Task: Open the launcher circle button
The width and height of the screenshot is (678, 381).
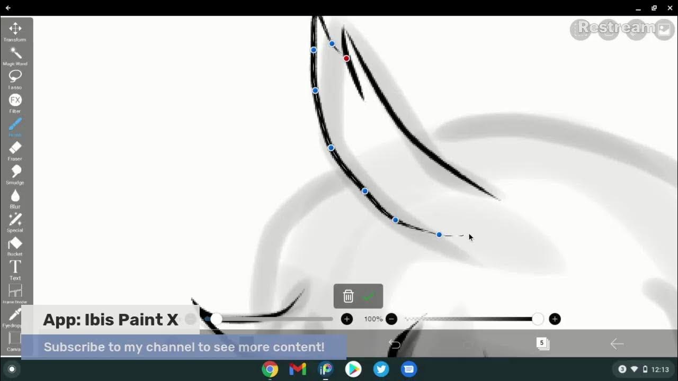Action: (12, 369)
